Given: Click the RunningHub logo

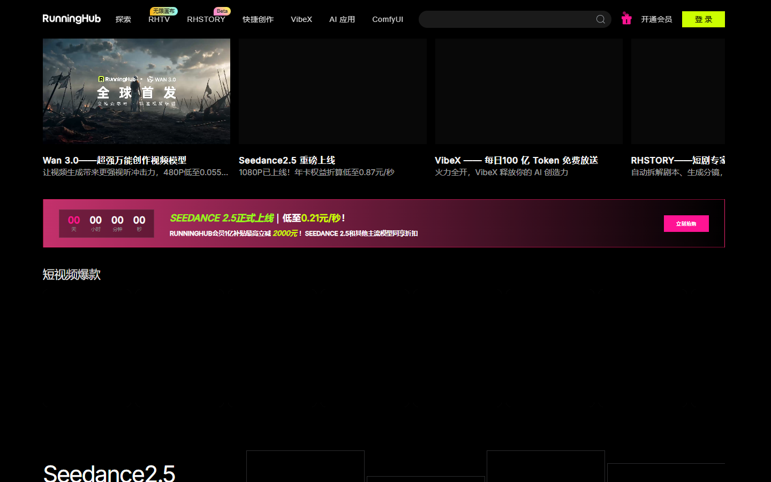Looking at the screenshot, I should point(72,19).
